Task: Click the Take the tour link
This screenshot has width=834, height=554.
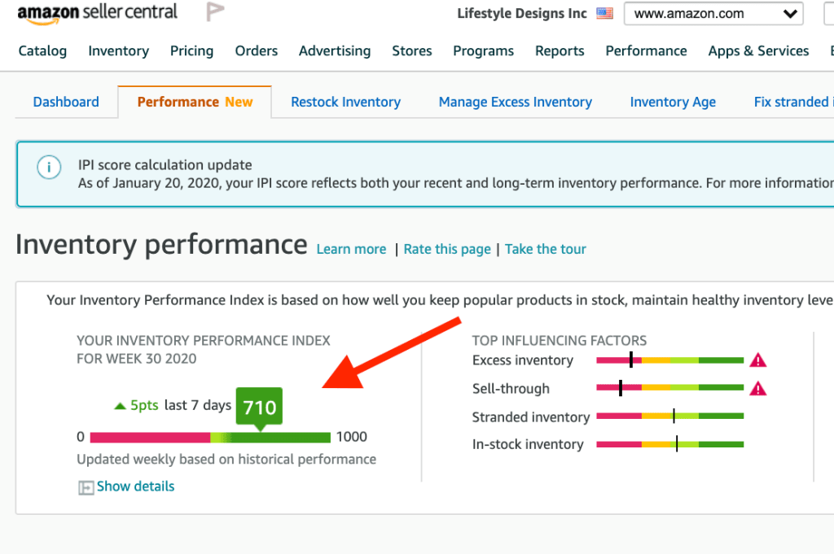Action: (x=545, y=249)
